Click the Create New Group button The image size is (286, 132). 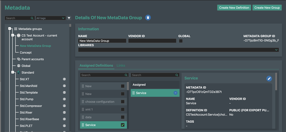[x=267, y=8]
